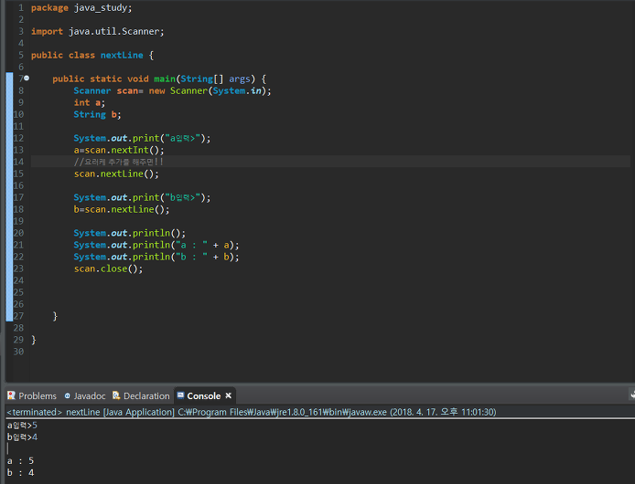Click the 'scan.nextLine();' statement on line 15
The width and height of the screenshot is (635, 484).
tap(116, 174)
